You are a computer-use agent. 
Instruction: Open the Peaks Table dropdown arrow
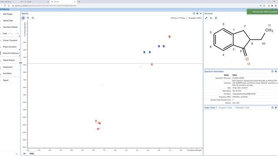click(217, 107)
